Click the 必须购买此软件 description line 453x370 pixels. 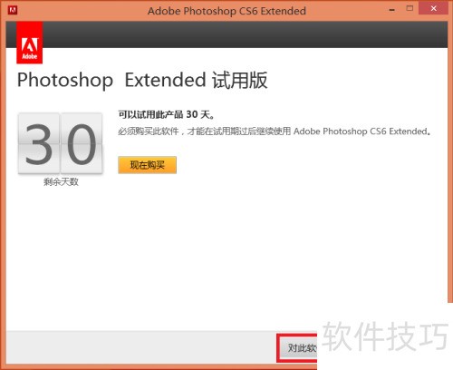pos(275,131)
